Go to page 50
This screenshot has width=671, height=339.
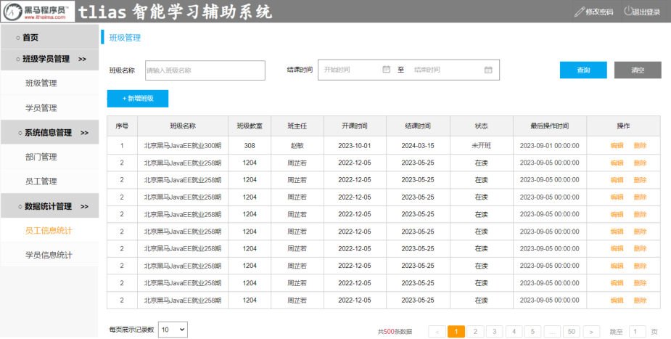click(572, 331)
